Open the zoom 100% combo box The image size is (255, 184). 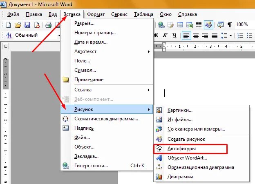click(x=244, y=24)
